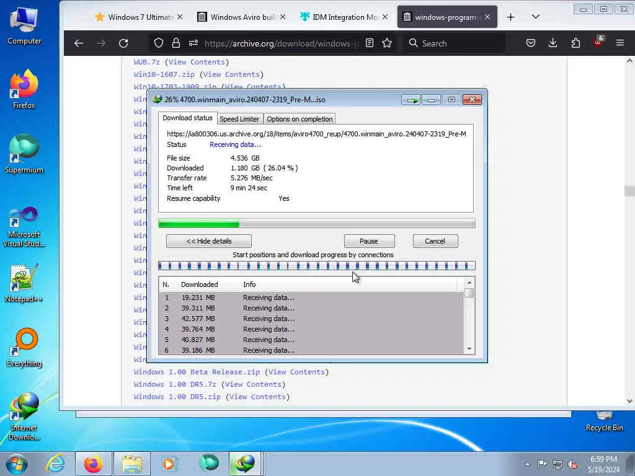Open the Recycle Bin

coord(604,421)
